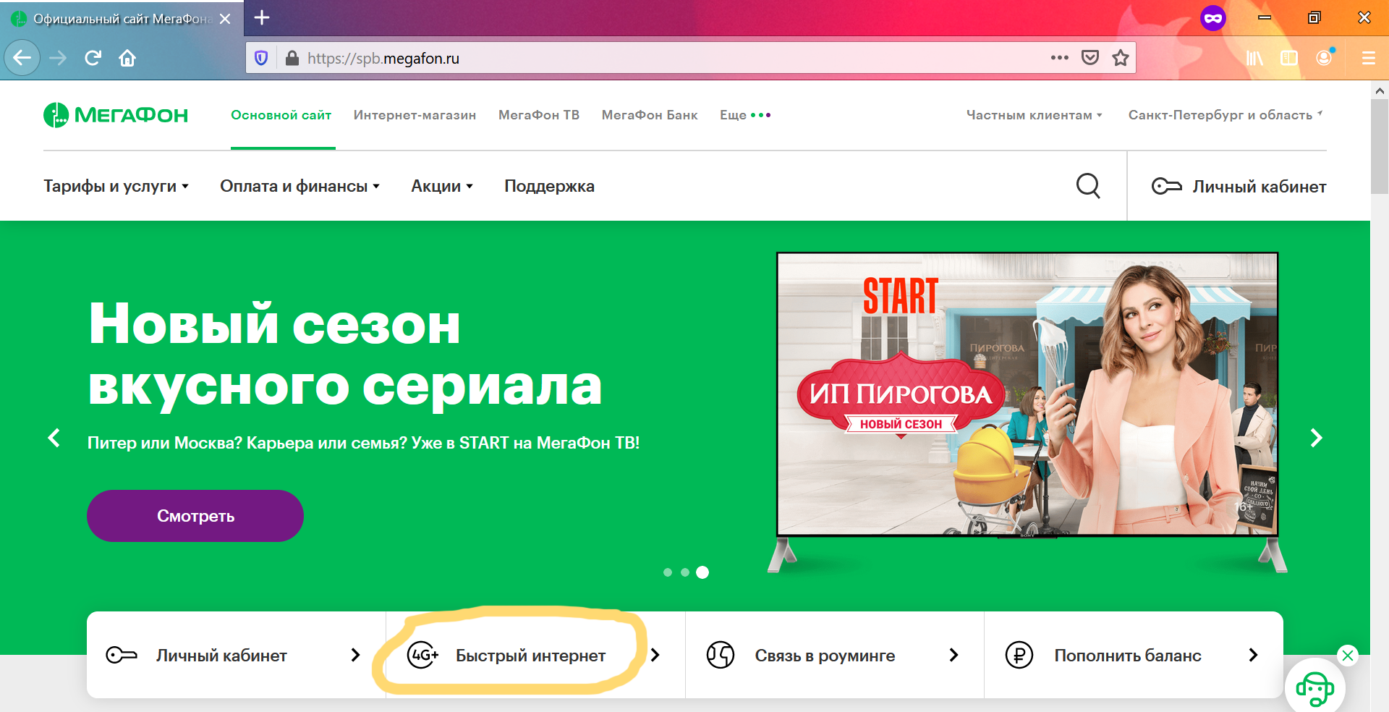
Task: Reload the page with the refresh icon
Action: [x=93, y=58]
